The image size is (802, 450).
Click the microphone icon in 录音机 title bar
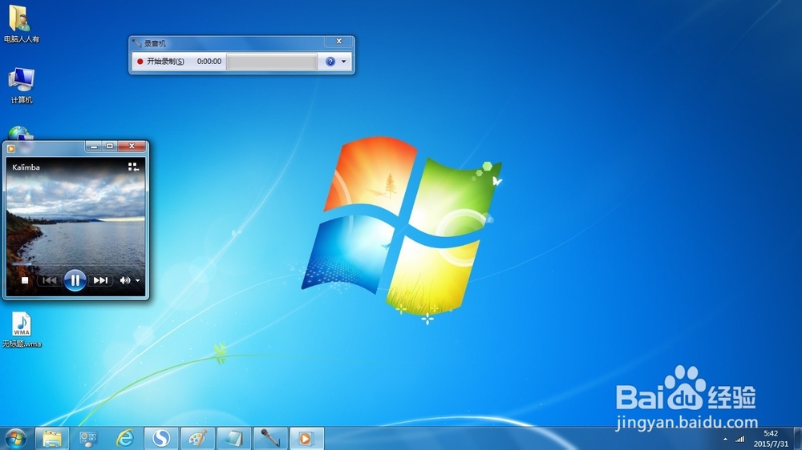[136, 43]
